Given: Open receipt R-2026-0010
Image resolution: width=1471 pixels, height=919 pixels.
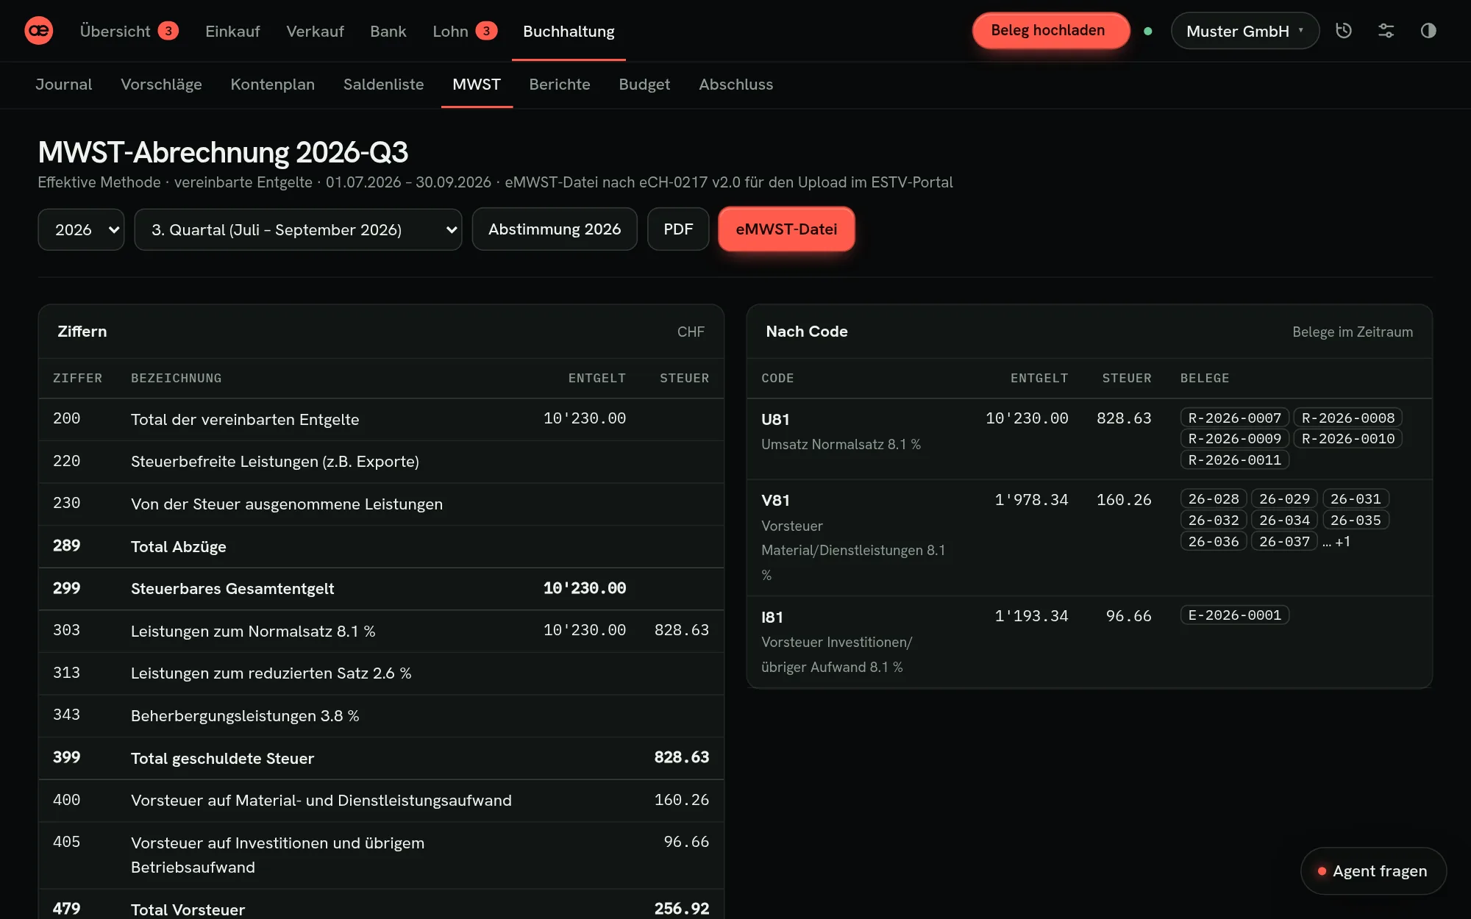Looking at the screenshot, I should click(1348, 439).
